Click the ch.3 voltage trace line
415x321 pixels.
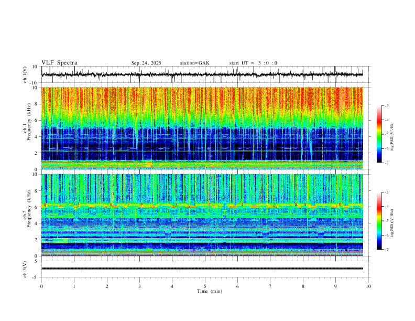point(202,269)
